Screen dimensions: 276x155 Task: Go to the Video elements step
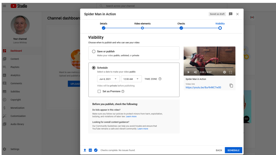pos(142,26)
